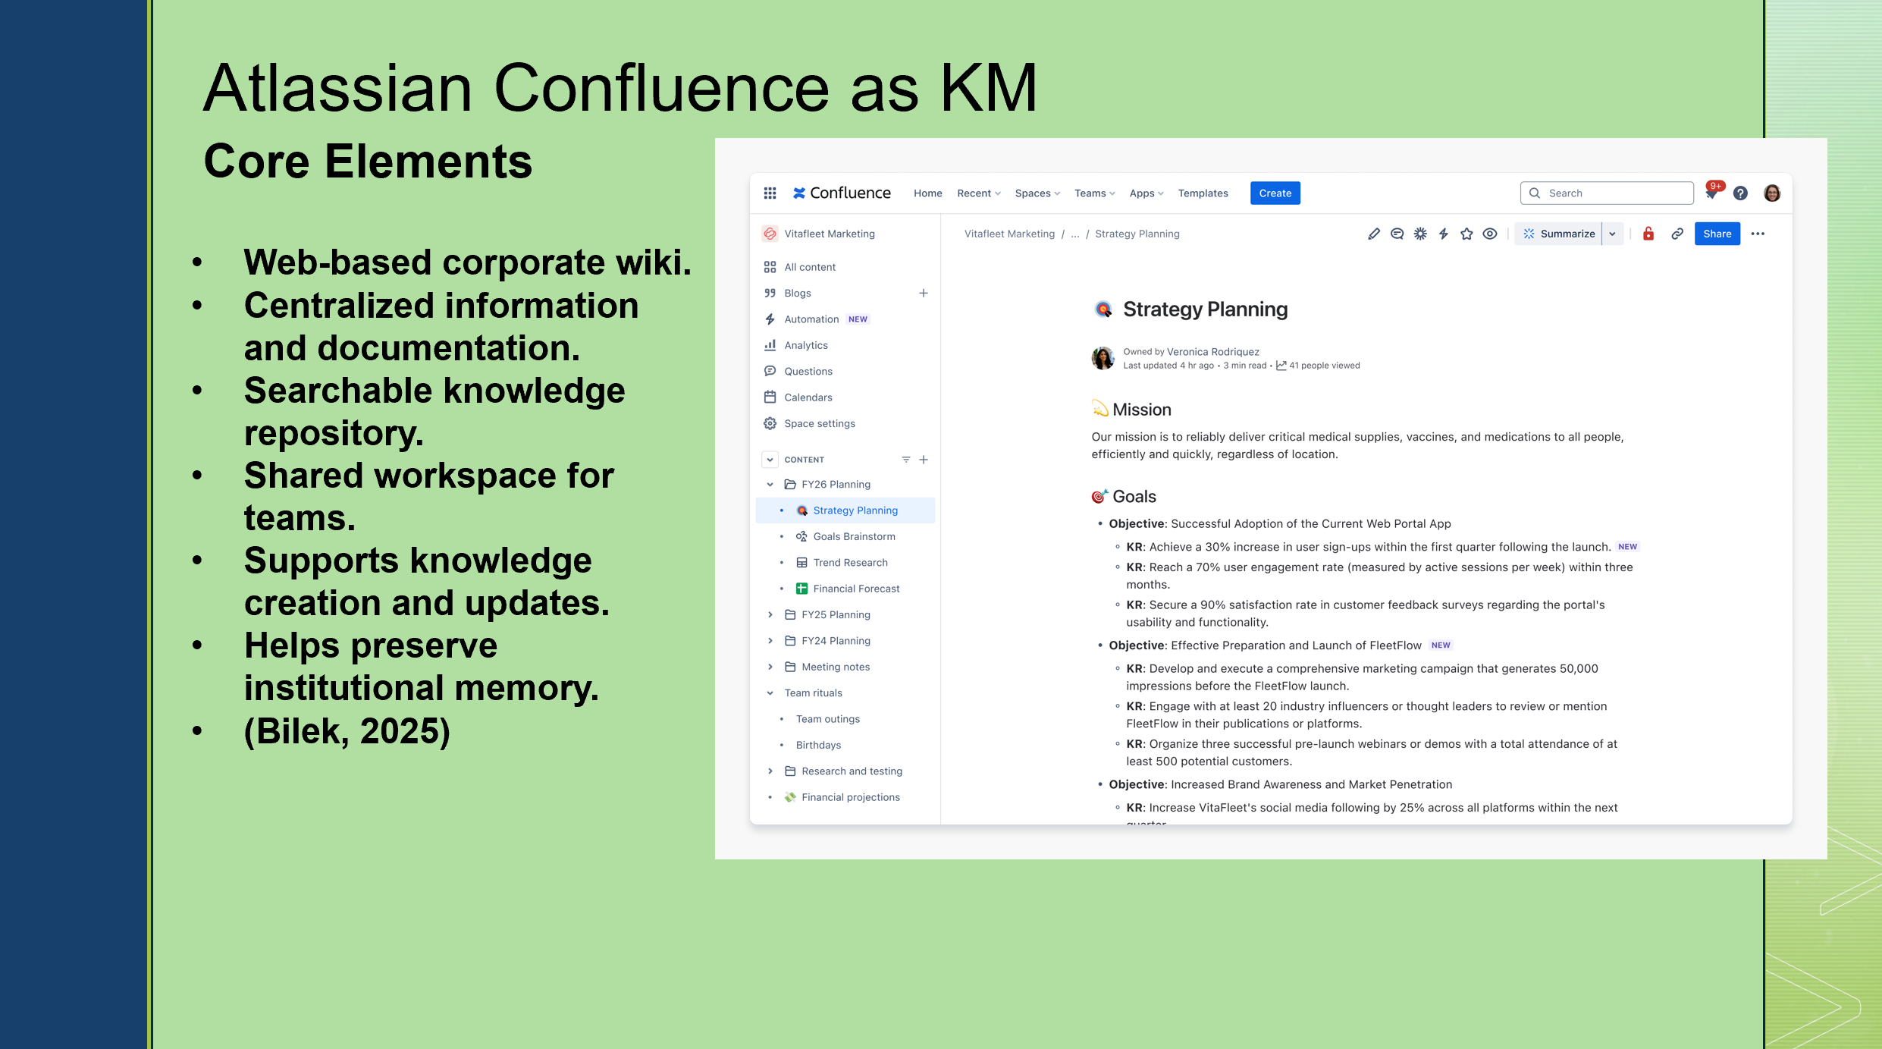
Task: Open the more actions ellipsis menu
Action: pyautogui.click(x=1758, y=234)
